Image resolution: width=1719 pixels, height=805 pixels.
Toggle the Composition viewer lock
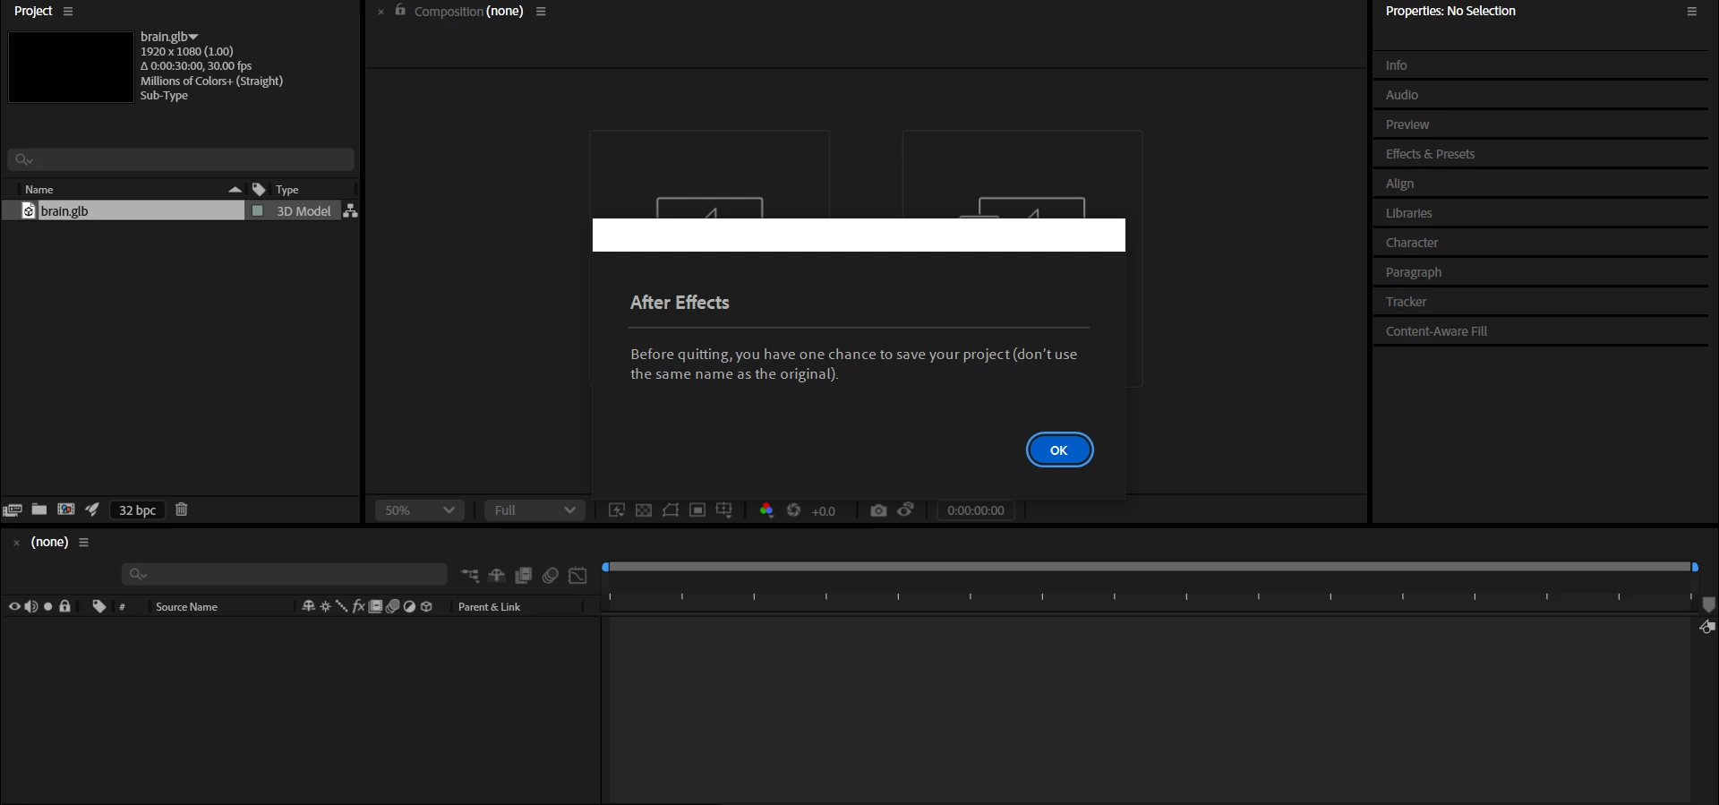[x=400, y=11]
